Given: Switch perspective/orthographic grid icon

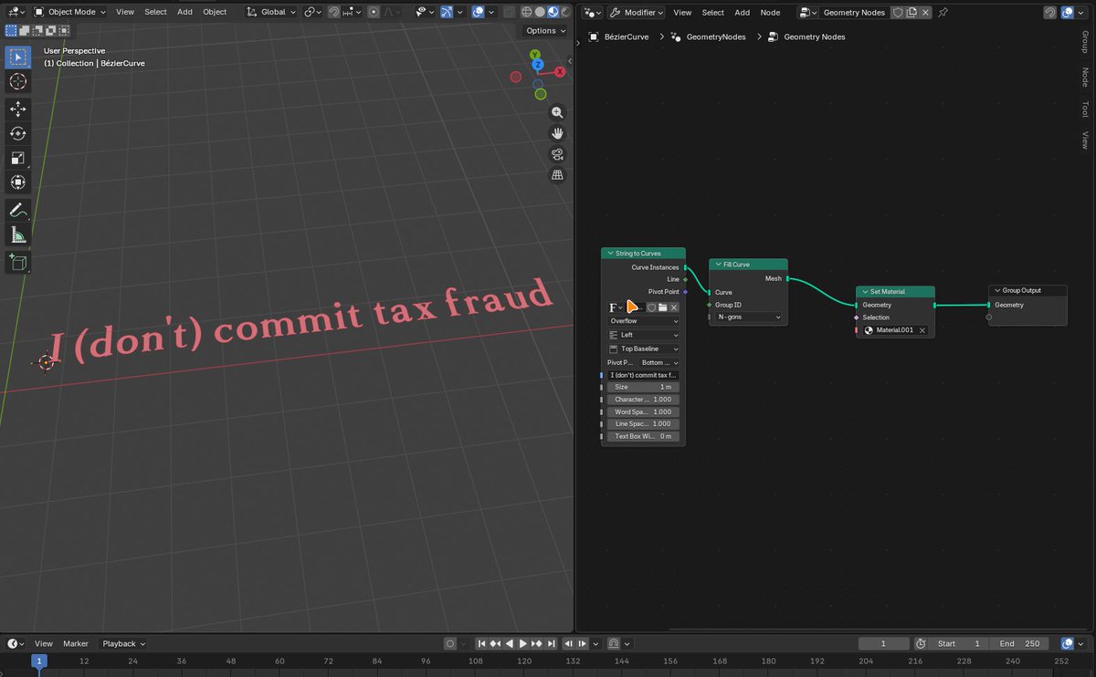Looking at the screenshot, I should coord(557,175).
